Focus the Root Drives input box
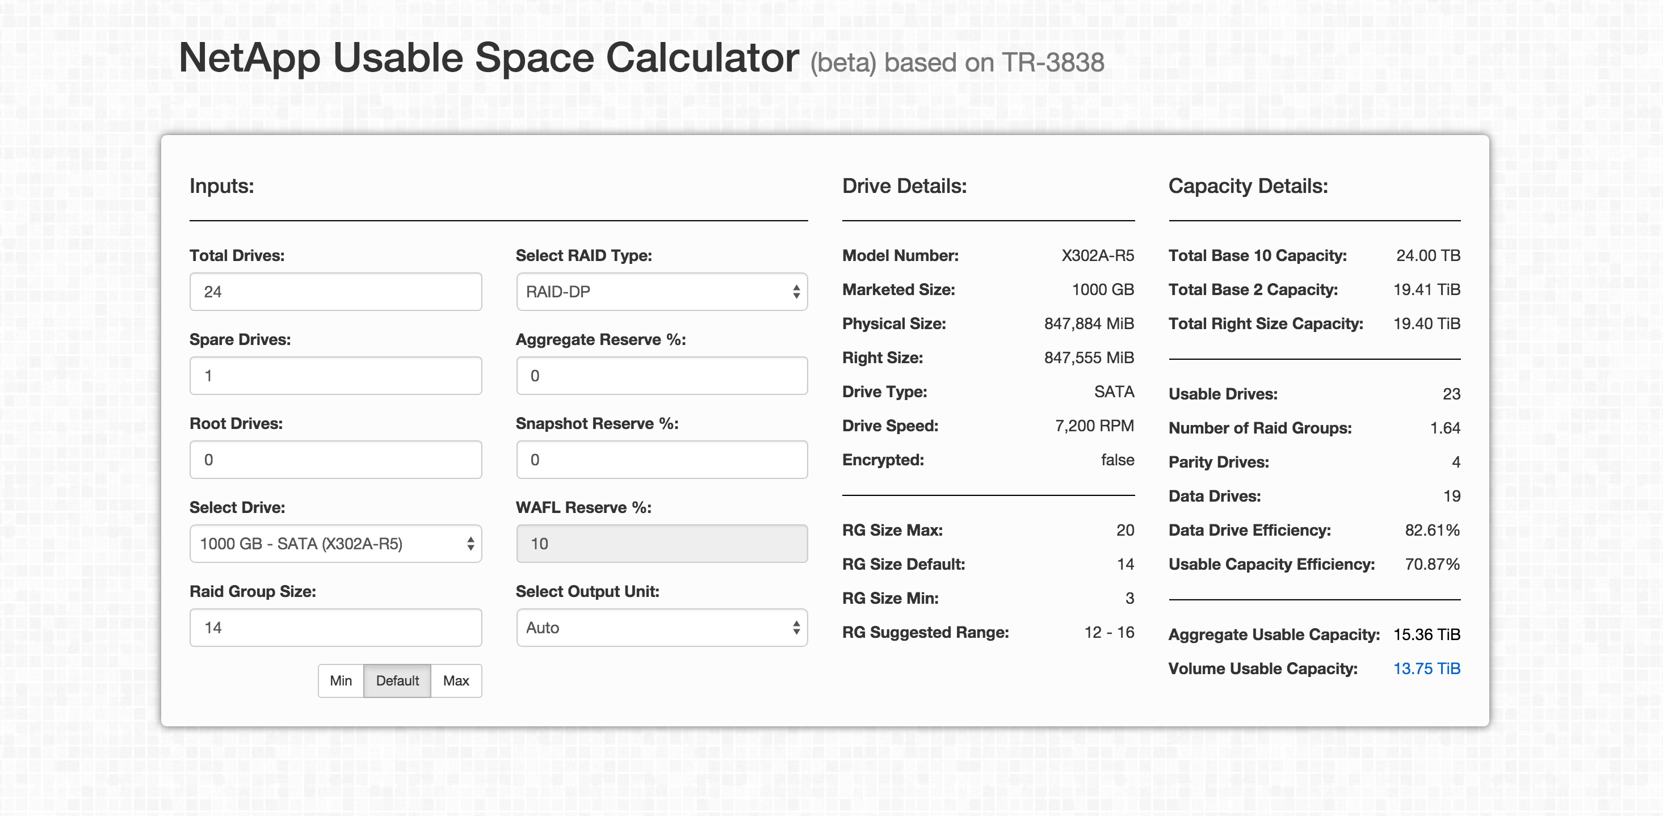This screenshot has width=1663, height=816. [335, 460]
